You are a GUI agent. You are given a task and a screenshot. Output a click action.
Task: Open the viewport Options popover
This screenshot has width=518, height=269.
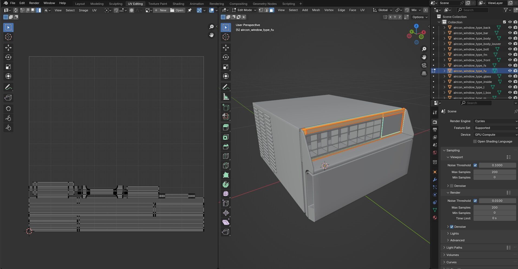click(420, 17)
